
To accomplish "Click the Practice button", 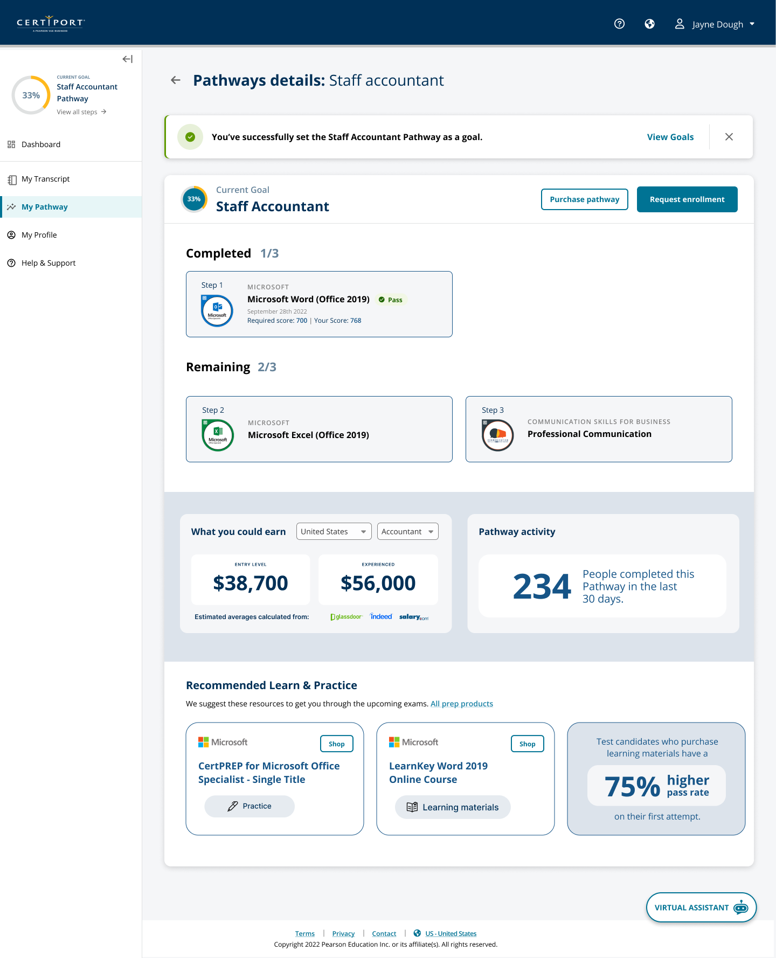I will 250,806.
